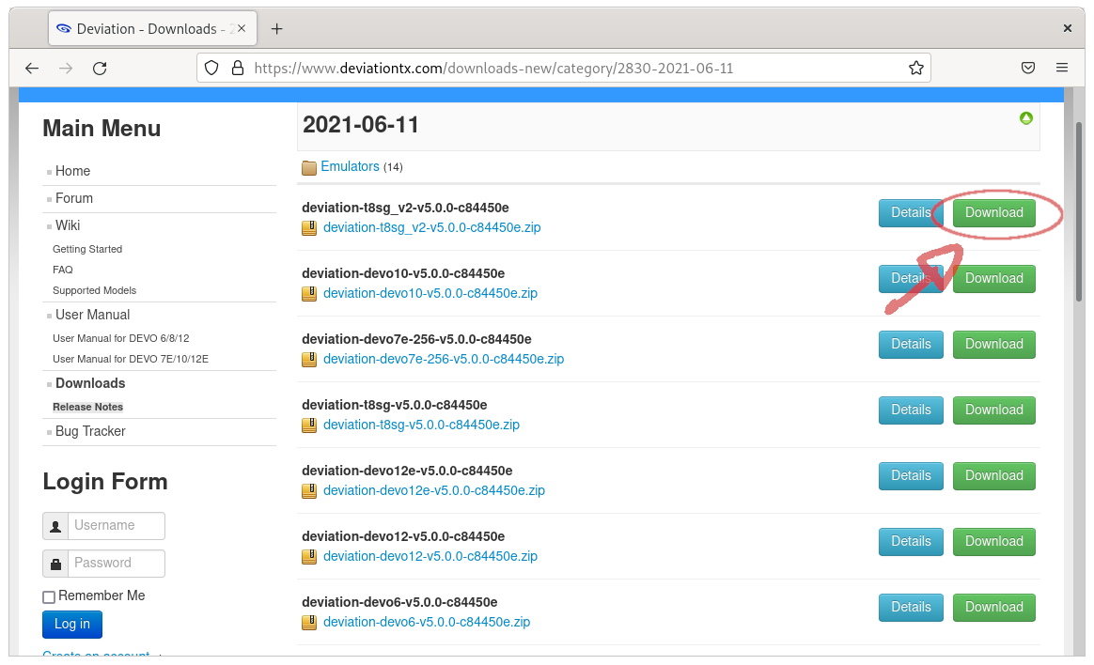
Task: Click the user icon beside Username
Action: pyautogui.click(x=55, y=526)
